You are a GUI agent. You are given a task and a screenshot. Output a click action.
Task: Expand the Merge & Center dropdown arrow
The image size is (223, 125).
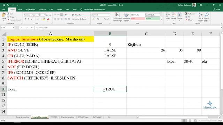pyautogui.click(x=88, y=19)
